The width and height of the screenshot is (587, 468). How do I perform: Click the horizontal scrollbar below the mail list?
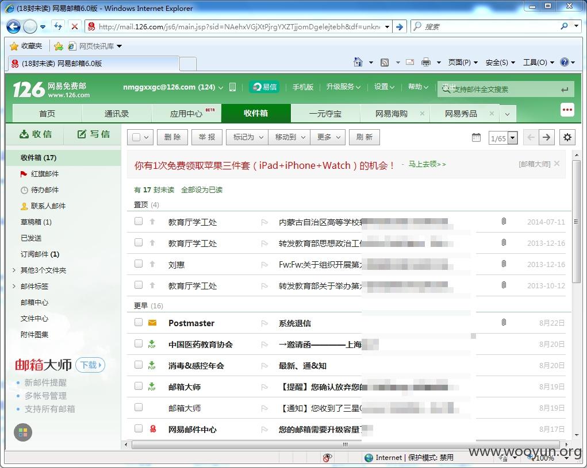346,444
